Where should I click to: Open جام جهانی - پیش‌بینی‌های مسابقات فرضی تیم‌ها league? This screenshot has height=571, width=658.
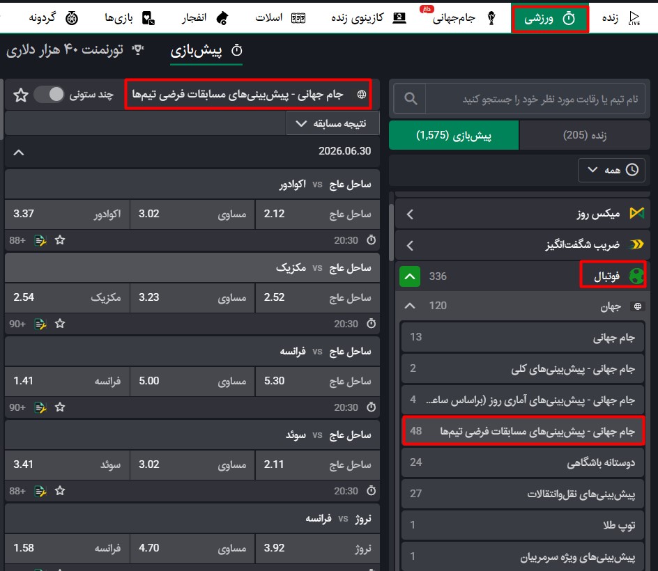pyautogui.click(x=523, y=431)
